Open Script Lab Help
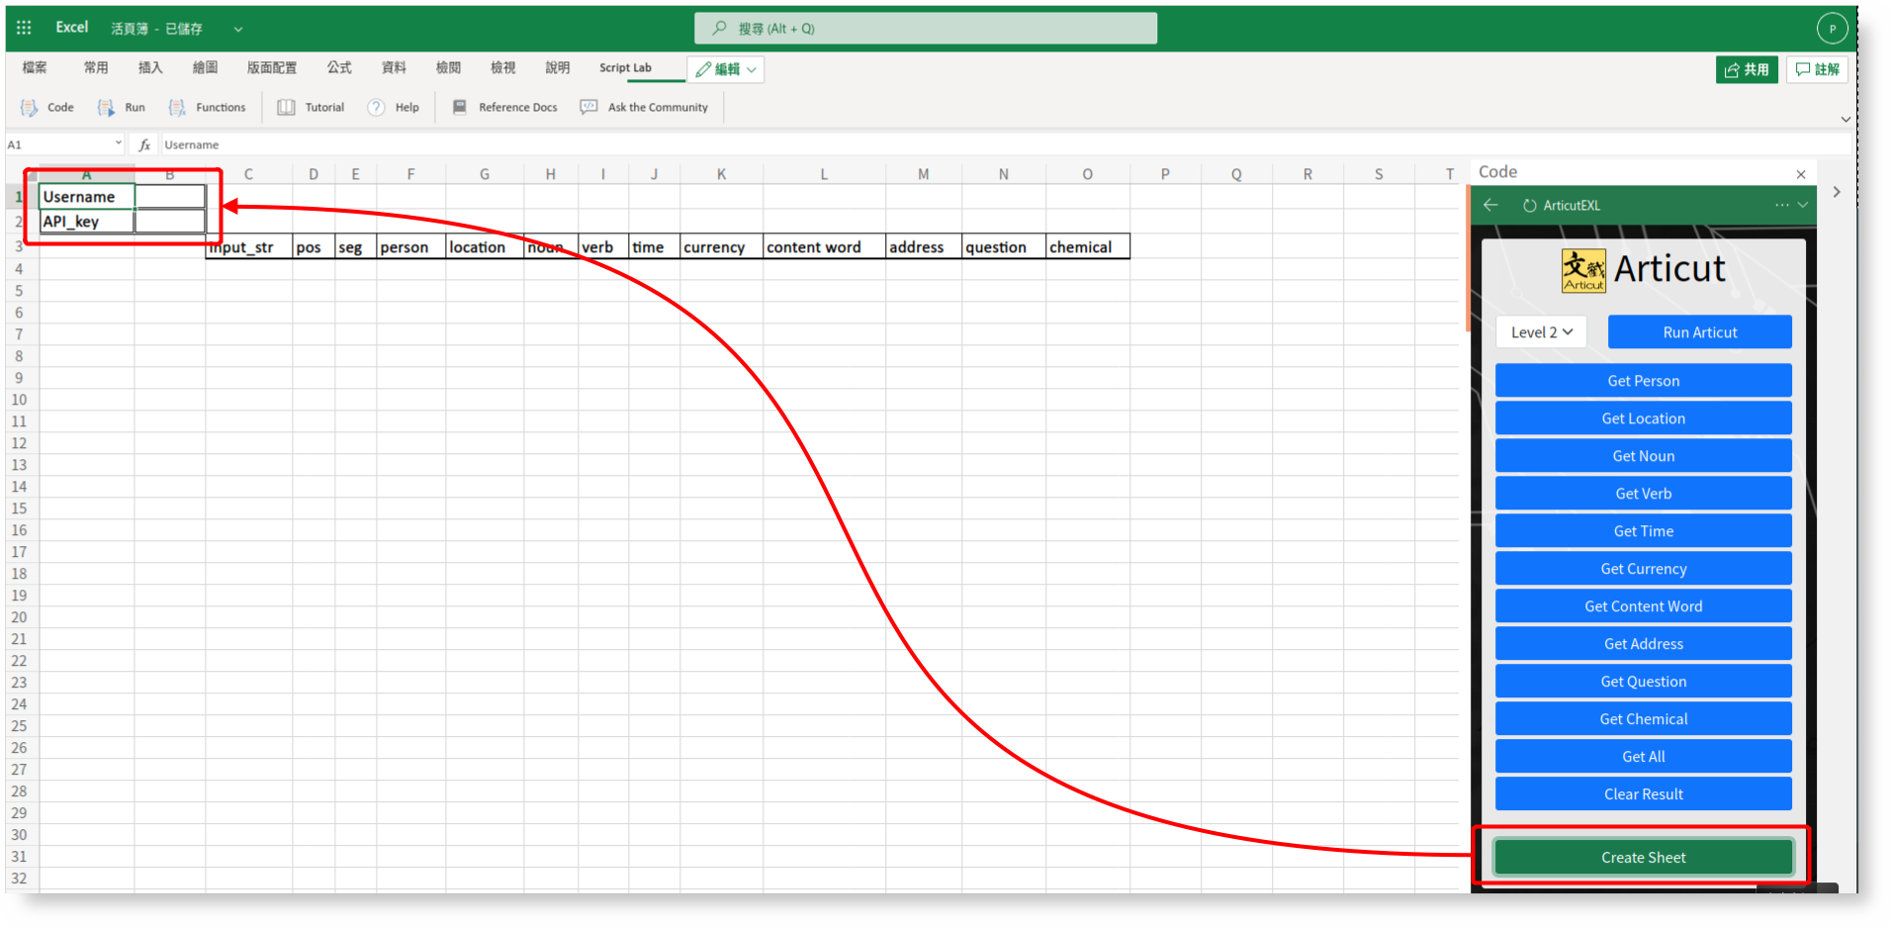Viewport: 1893px width, 928px height. point(394,107)
